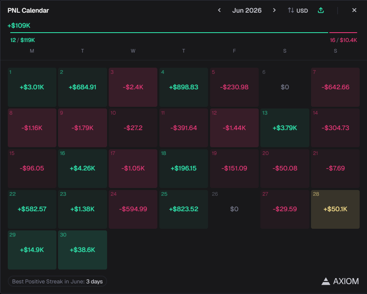Viewport: 367px width, 294px height.
Task: Select June 7 cell showing -$642.66
Action: [335, 87]
